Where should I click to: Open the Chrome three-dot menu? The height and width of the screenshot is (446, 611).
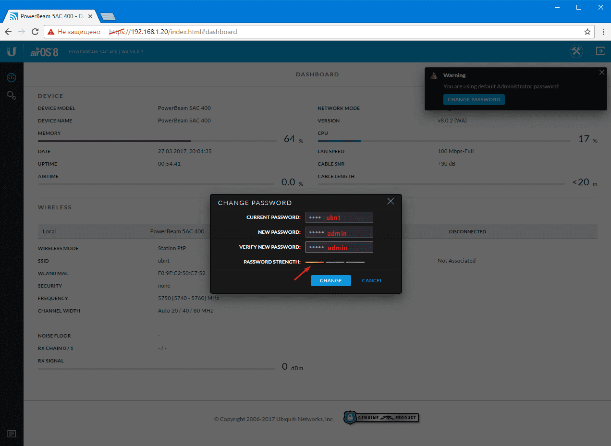tap(603, 32)
